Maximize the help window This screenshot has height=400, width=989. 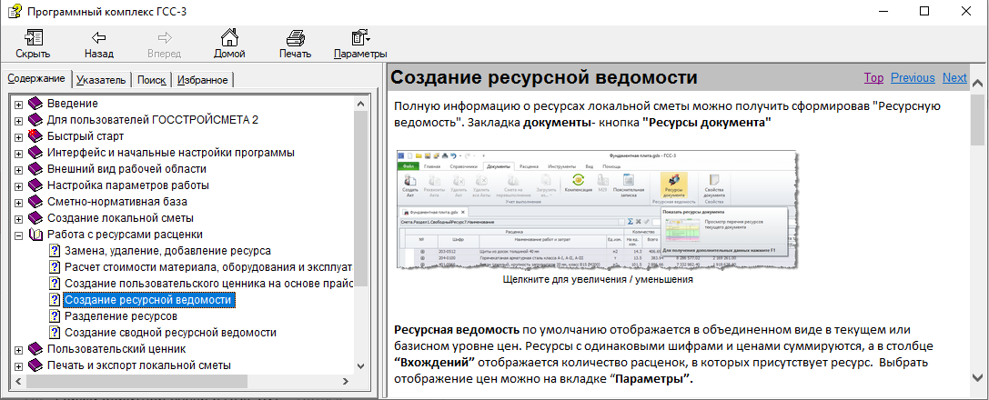coord(924,11)
